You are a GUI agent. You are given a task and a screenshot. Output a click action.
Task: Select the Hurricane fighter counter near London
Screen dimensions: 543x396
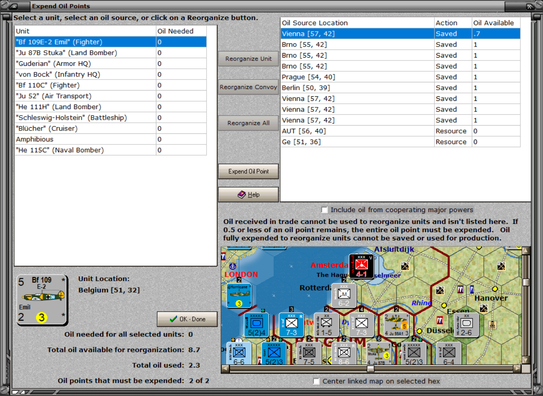coord(239,296)
